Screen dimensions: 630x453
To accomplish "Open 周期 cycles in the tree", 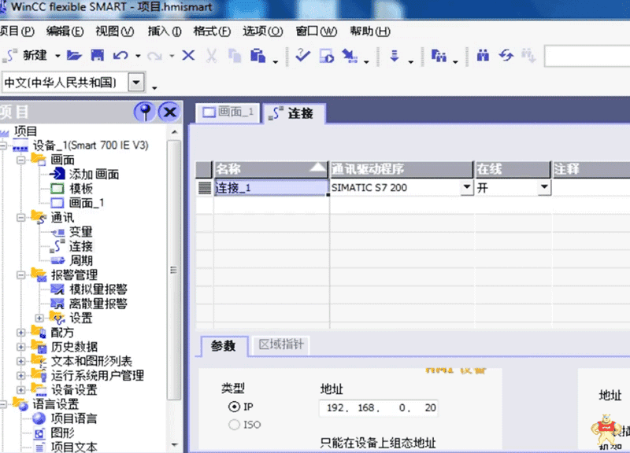I will pyautogui.click(x=81, y=260).
